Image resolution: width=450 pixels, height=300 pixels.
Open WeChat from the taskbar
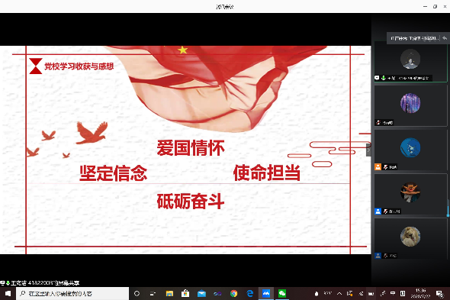282,293
